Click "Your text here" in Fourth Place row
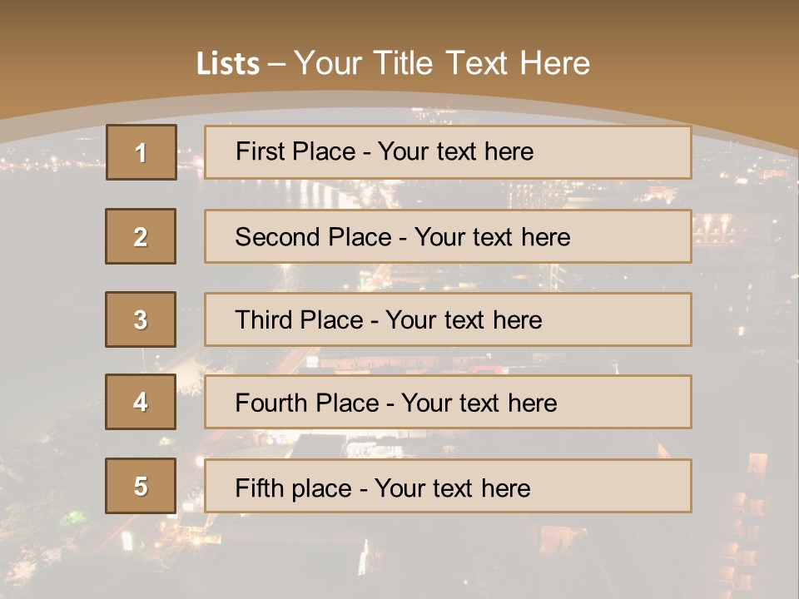799x599 pixels. (479, 403)
